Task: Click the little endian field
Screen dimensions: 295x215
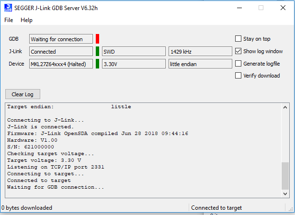Action: point(198,64)
